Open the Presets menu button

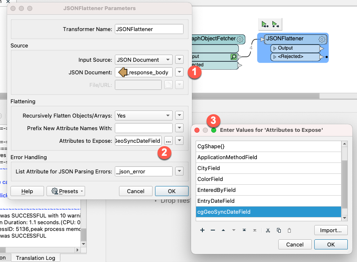(x=66, y=191)
